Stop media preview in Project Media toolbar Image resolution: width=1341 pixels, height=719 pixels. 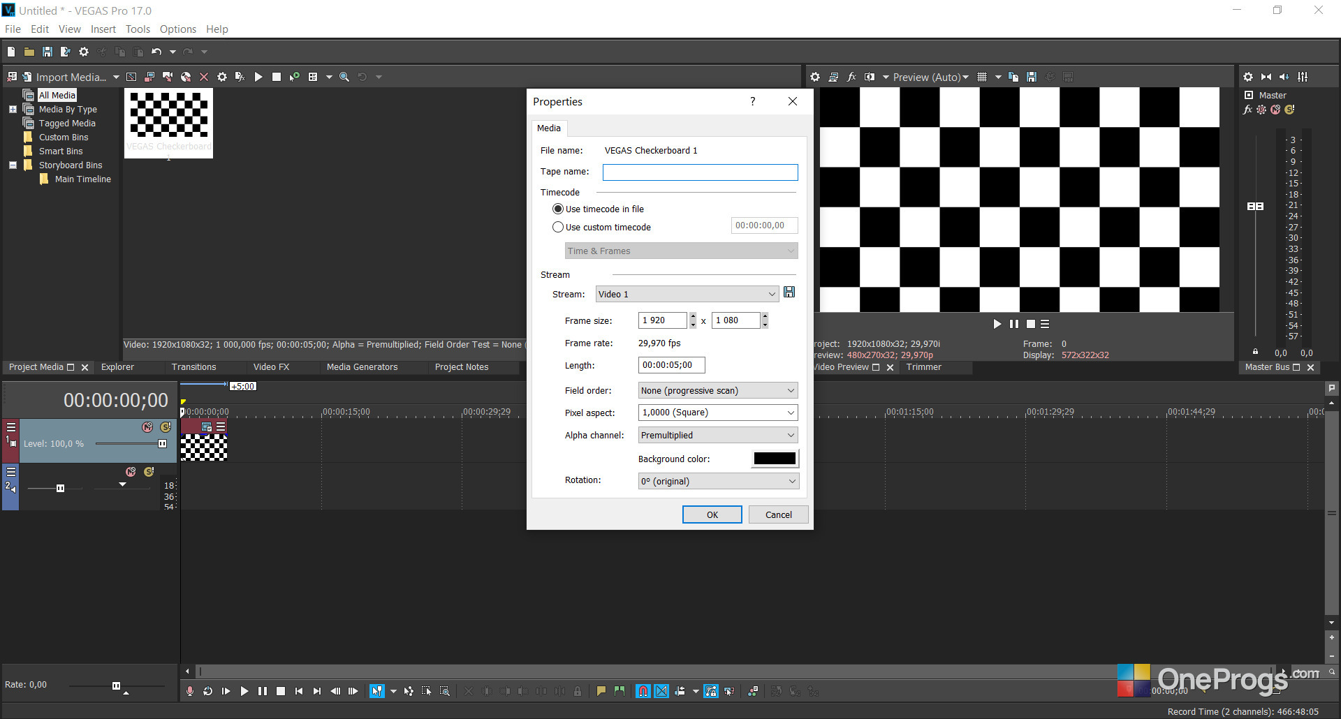pos(277,77)
